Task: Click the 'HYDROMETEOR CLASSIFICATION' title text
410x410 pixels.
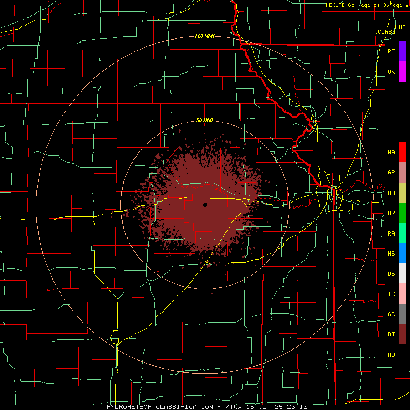Action: pyautogui.click(x=160, y=407)
